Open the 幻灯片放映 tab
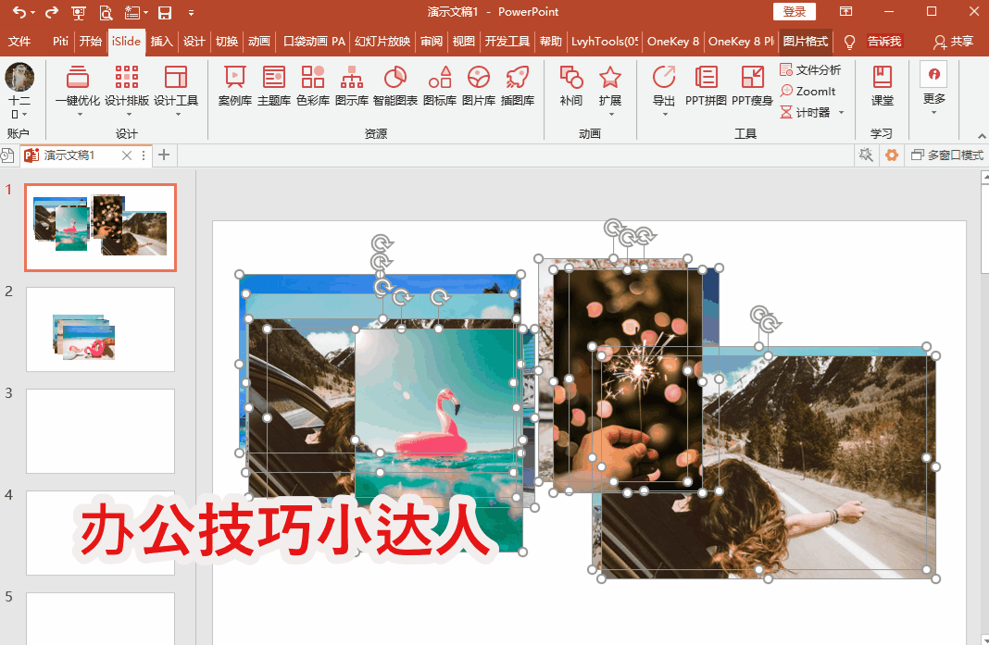Image resolution: width=989 pixels, height=645 pixels. coord(382,41)
